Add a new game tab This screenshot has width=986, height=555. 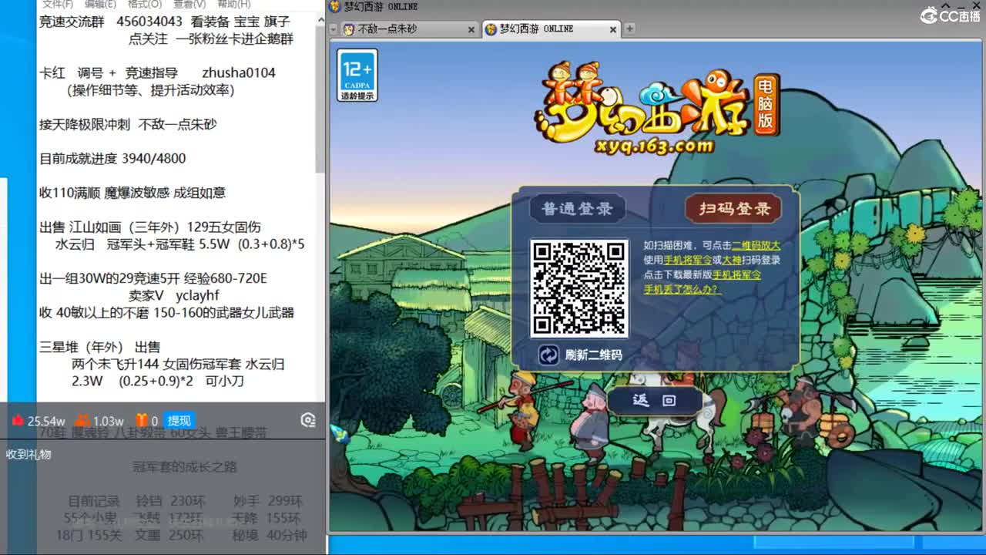(x=629, y=29)
